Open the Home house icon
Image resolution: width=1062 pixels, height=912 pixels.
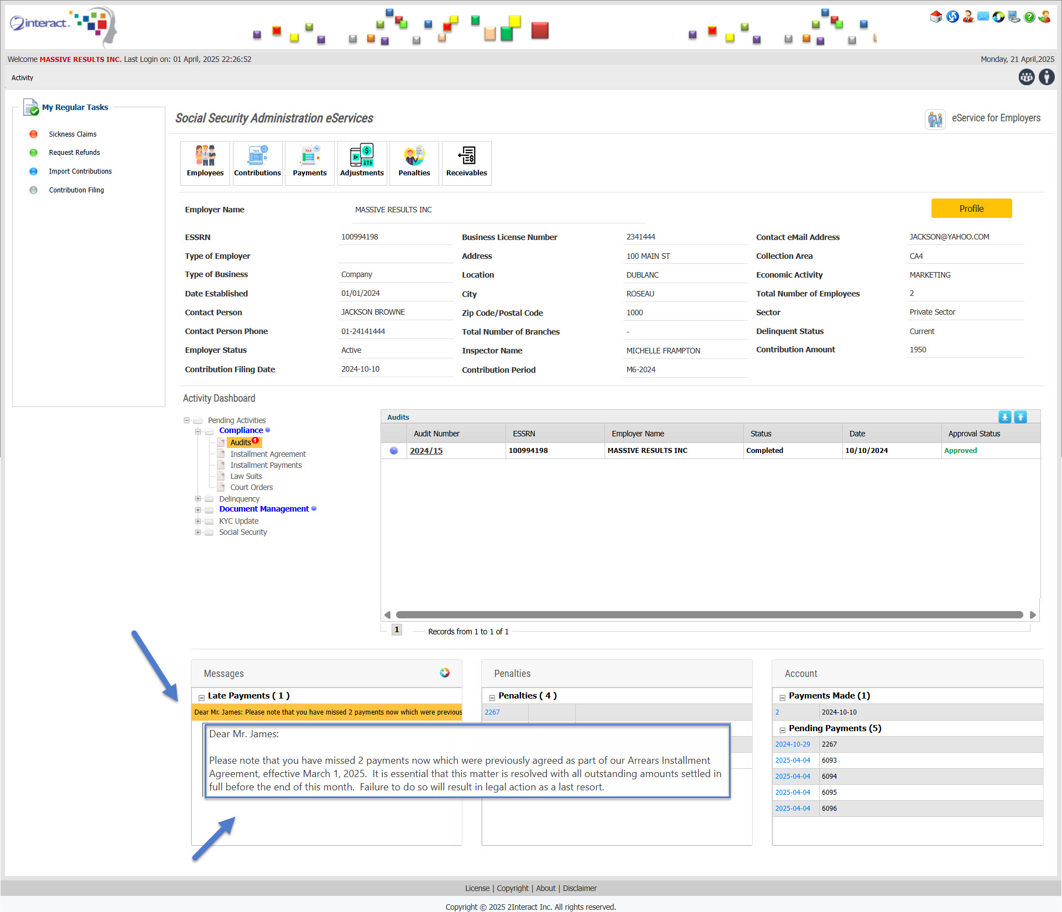(x=936, y=17)
